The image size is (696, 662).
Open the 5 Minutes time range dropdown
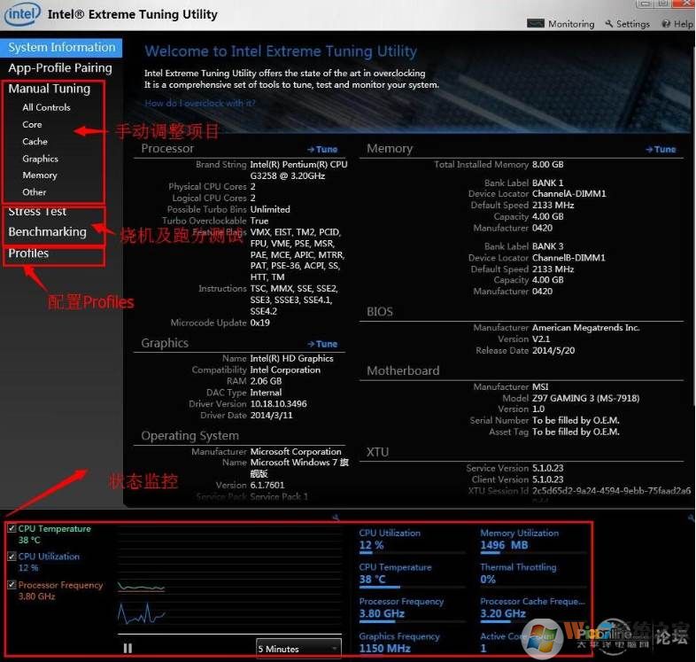[298, 649]
